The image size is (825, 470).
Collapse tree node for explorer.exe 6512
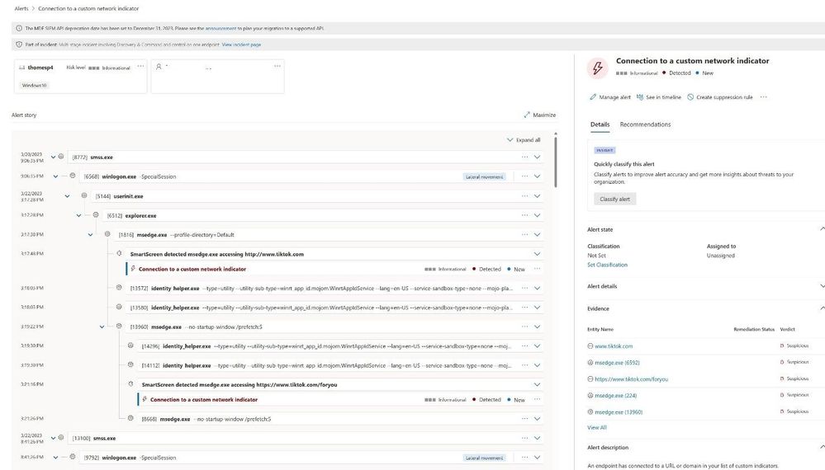[79, 216]
